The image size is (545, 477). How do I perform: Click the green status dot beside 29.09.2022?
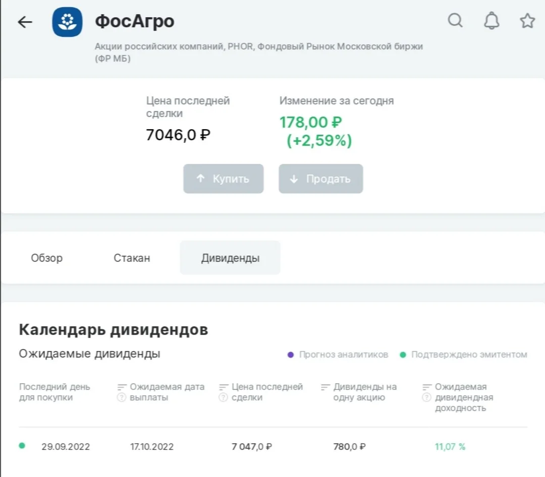22,446
